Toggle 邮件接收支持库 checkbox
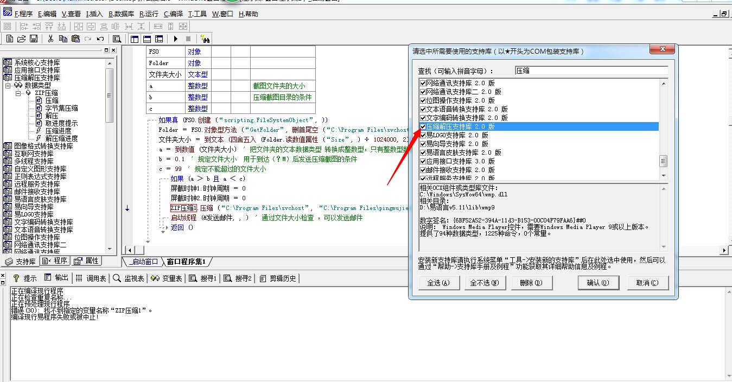The image size is (732, 382). tap(423, 170)
